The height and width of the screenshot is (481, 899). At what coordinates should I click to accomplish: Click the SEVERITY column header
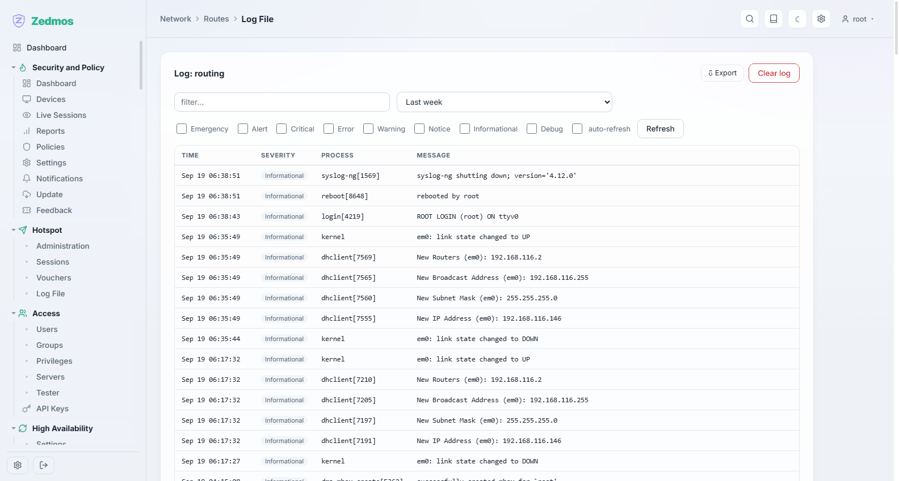[x=278, y=155]
